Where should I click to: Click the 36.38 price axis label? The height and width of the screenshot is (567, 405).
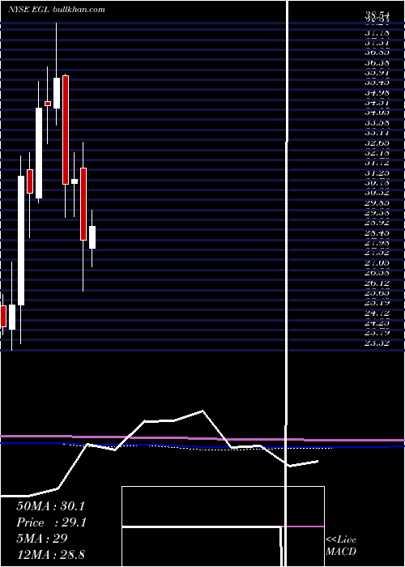pos(377,62)
